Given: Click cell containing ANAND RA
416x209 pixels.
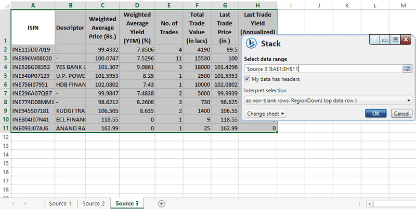Looking at the screenshot, I should tap(70, 128).
